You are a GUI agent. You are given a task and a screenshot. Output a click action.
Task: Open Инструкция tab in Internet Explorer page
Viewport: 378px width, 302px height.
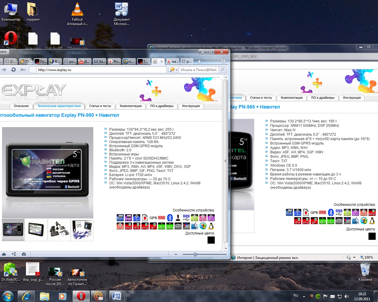(352, 98)
